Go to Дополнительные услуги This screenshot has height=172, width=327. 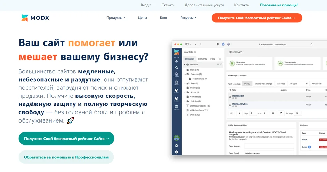click(204, 5)
